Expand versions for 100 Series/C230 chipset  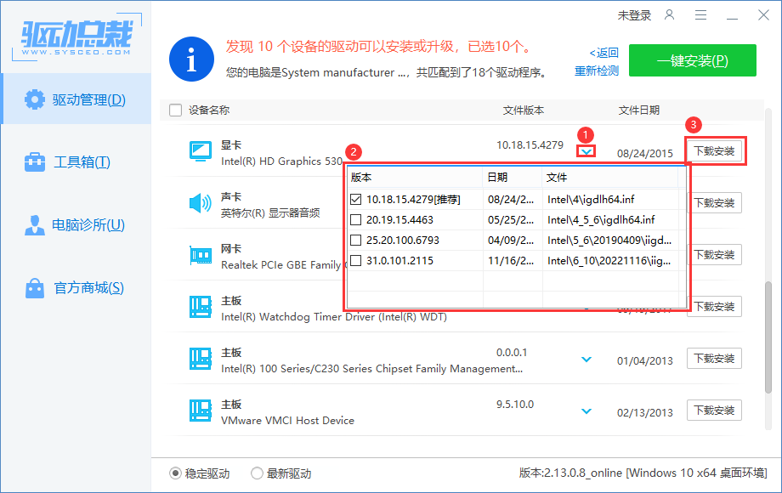click(x=586, y=359)
